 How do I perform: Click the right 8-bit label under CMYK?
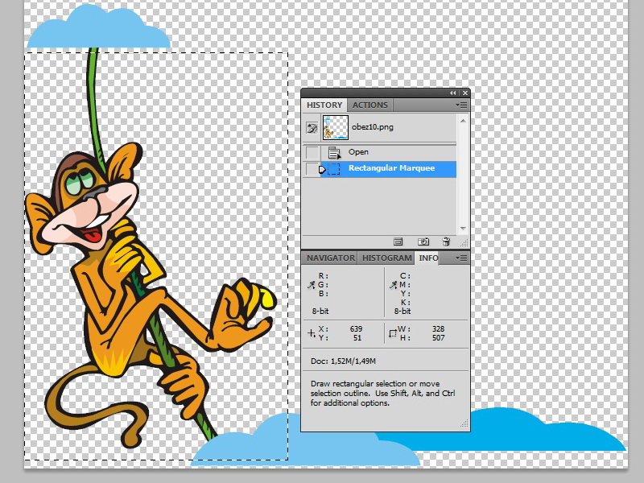(402, 312)
